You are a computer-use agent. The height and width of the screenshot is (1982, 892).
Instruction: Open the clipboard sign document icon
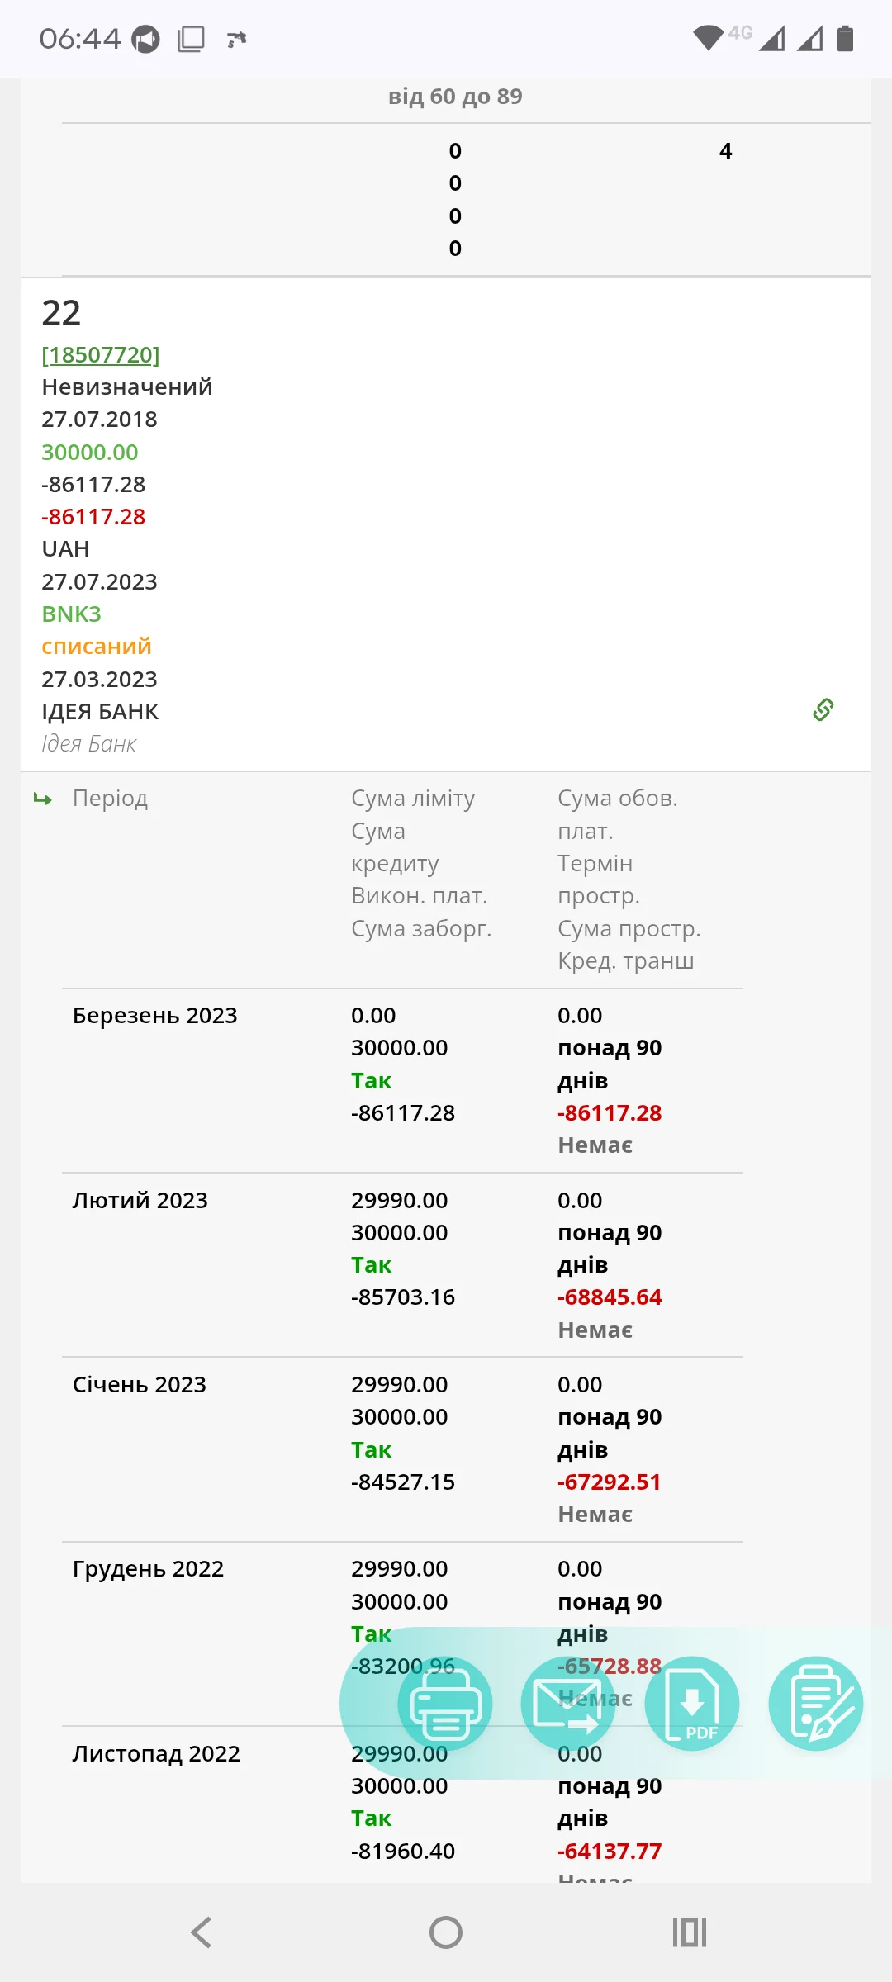(x=815, y=1703)
